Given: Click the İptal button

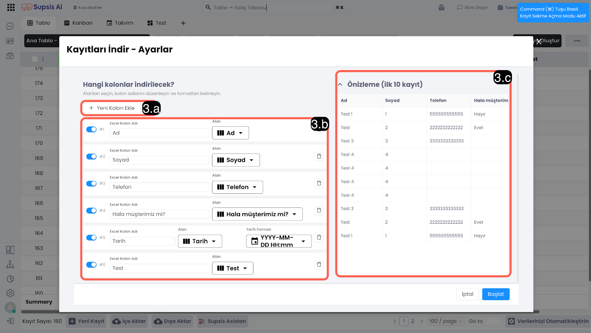Looking at the screenshot, I should 467,294.
